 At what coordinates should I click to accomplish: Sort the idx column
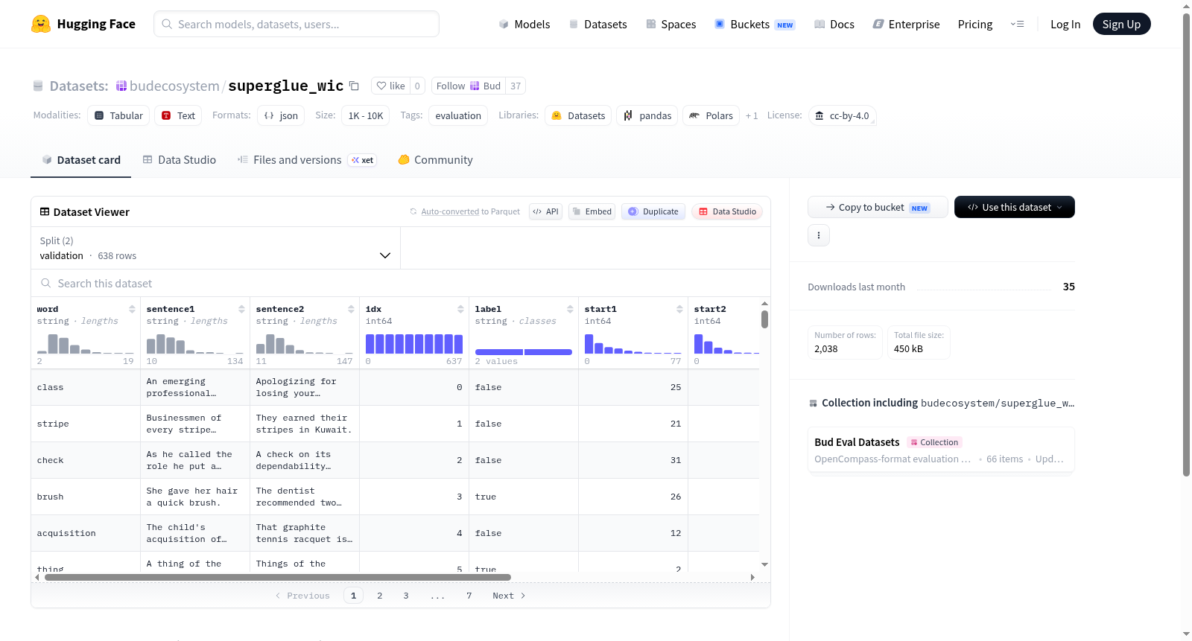click(460, 309)
